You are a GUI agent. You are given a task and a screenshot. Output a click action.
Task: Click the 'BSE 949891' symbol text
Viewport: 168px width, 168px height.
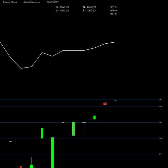(x=53, y=2)
